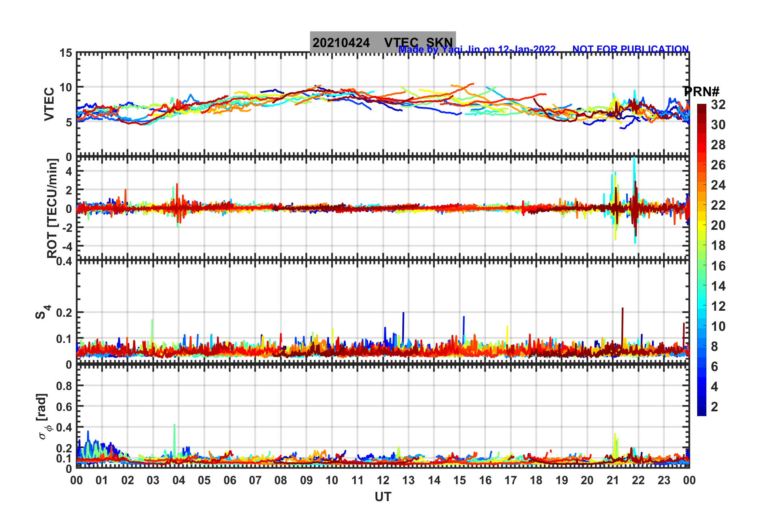Click colorbar tick label 32
The height and width of the screenshot is (520, 766).
[718, 105]
